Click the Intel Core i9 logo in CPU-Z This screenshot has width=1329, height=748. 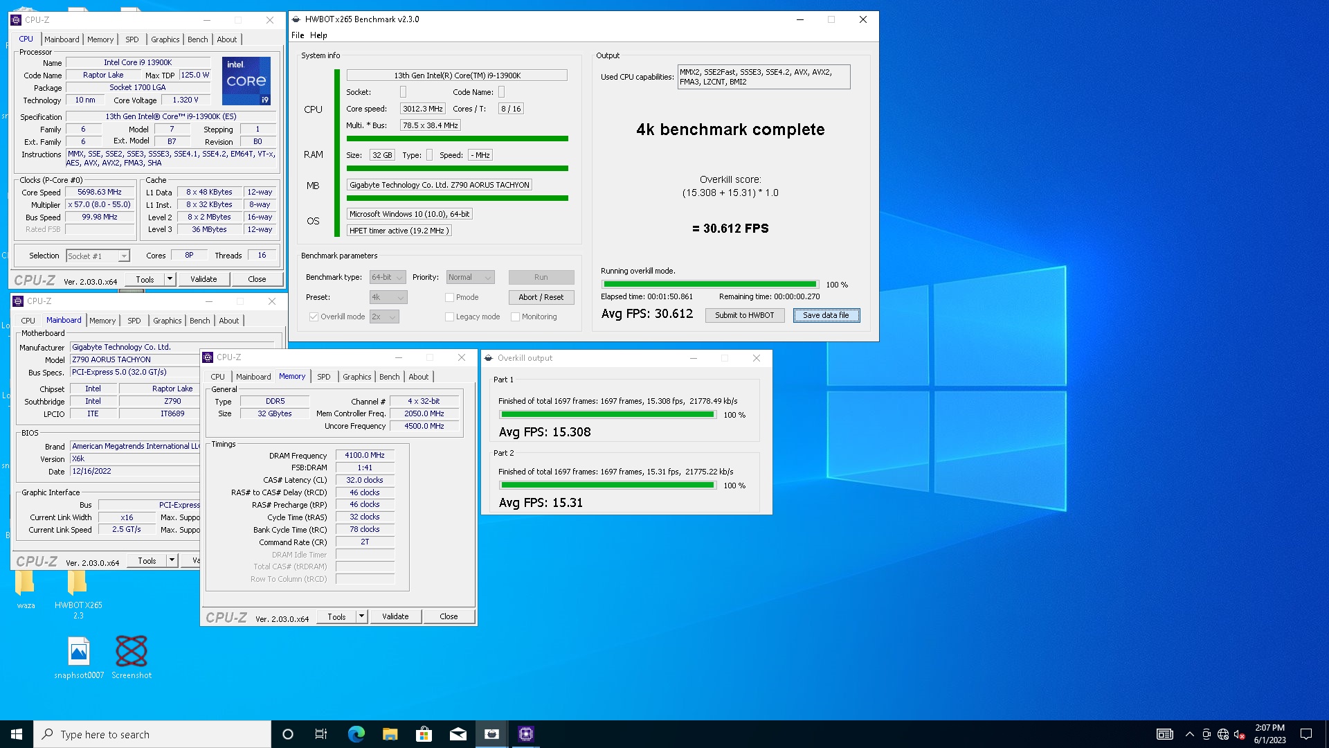point(246,81)
